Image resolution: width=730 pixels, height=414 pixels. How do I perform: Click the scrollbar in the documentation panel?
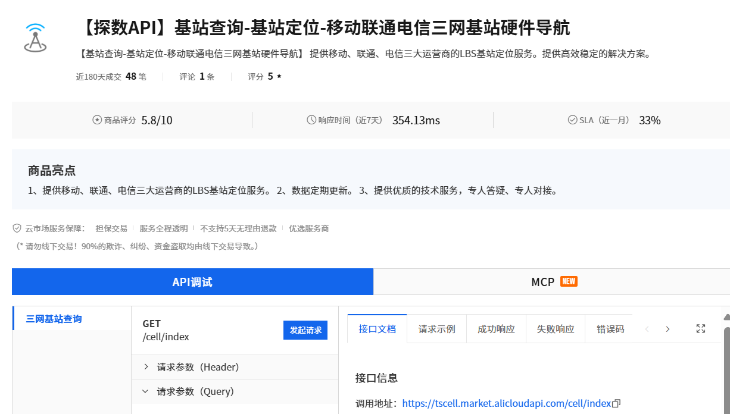pos(727,369)
